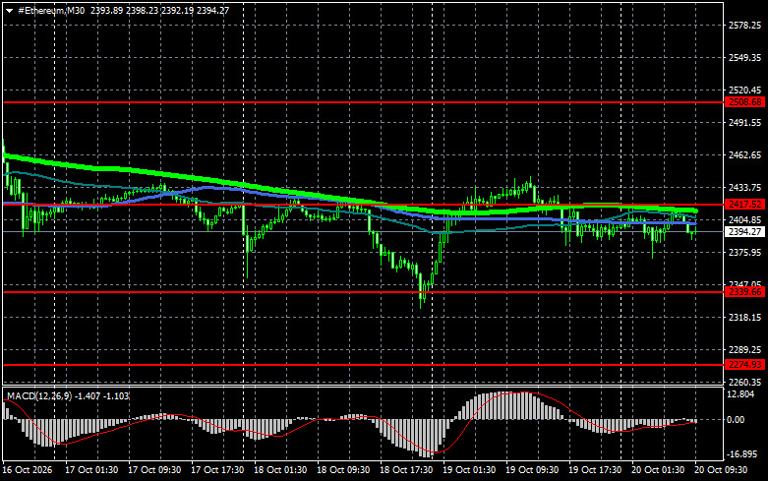The image size is (768, 481).
Task: Click the 2404.85 price scale value
Action: (x=745, y=220)
